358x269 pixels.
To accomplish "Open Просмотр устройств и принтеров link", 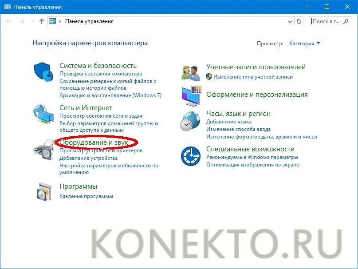I will (101, 150).
